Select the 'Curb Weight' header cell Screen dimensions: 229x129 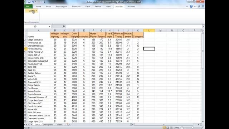(74, 35)
